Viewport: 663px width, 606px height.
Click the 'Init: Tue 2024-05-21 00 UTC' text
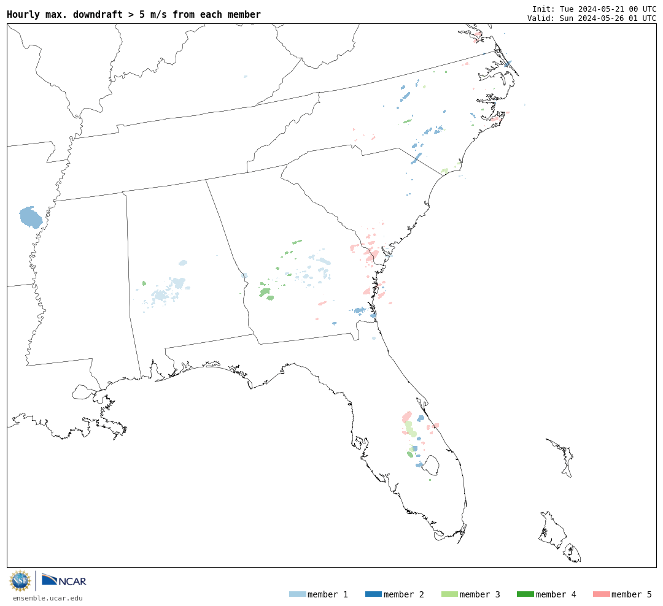[594, 9]
